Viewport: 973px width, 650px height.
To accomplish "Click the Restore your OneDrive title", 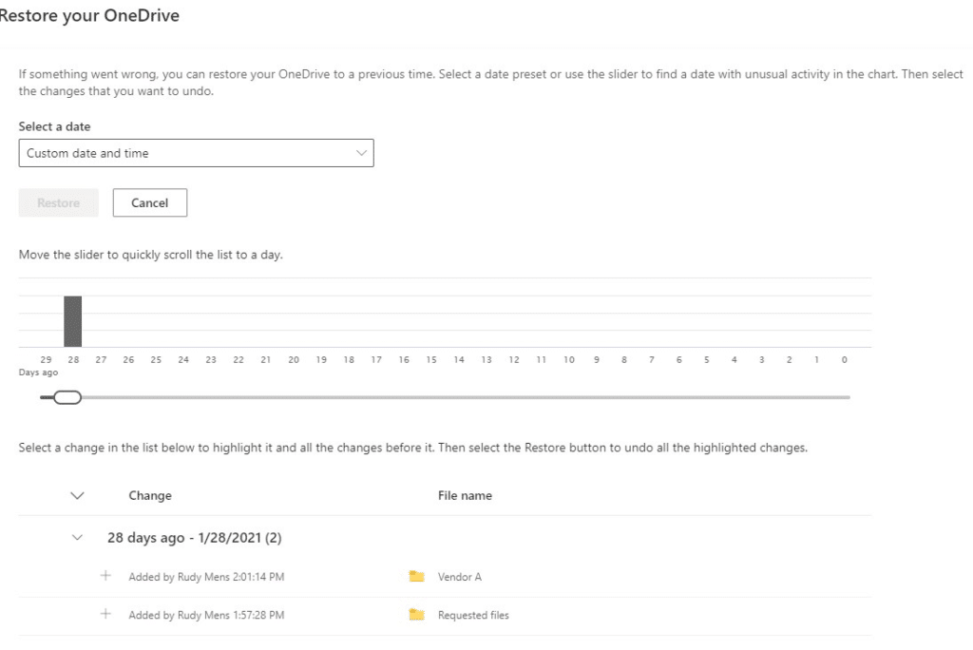I will point(88,15).
